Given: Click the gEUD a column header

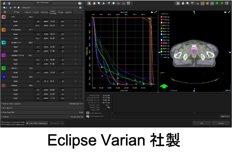Looking at the screenshot, I should pos(68,12).
